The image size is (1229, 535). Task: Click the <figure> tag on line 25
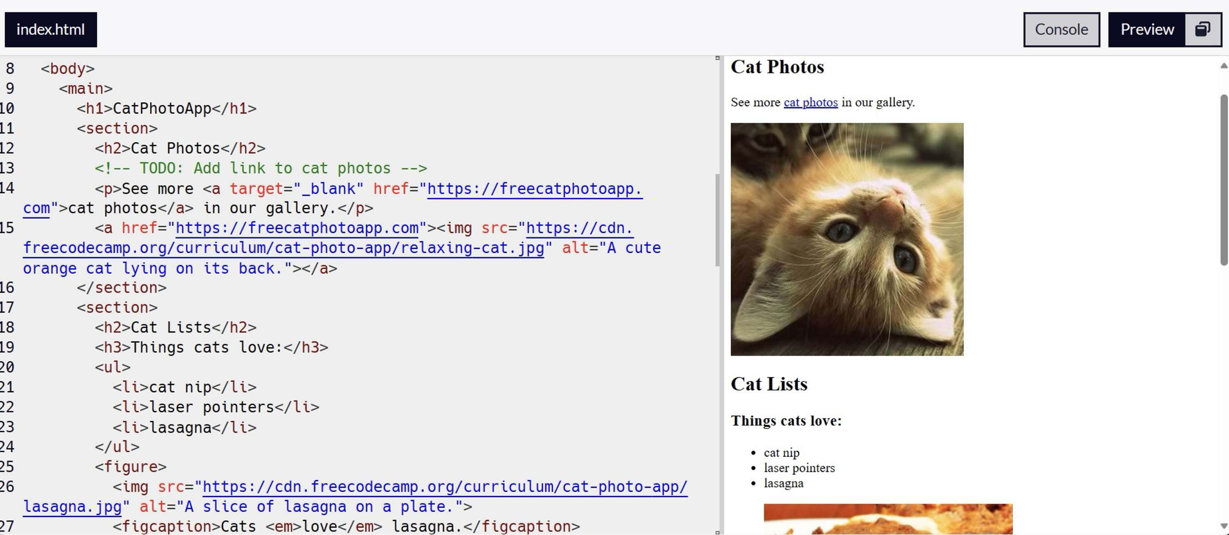(131, 467)
